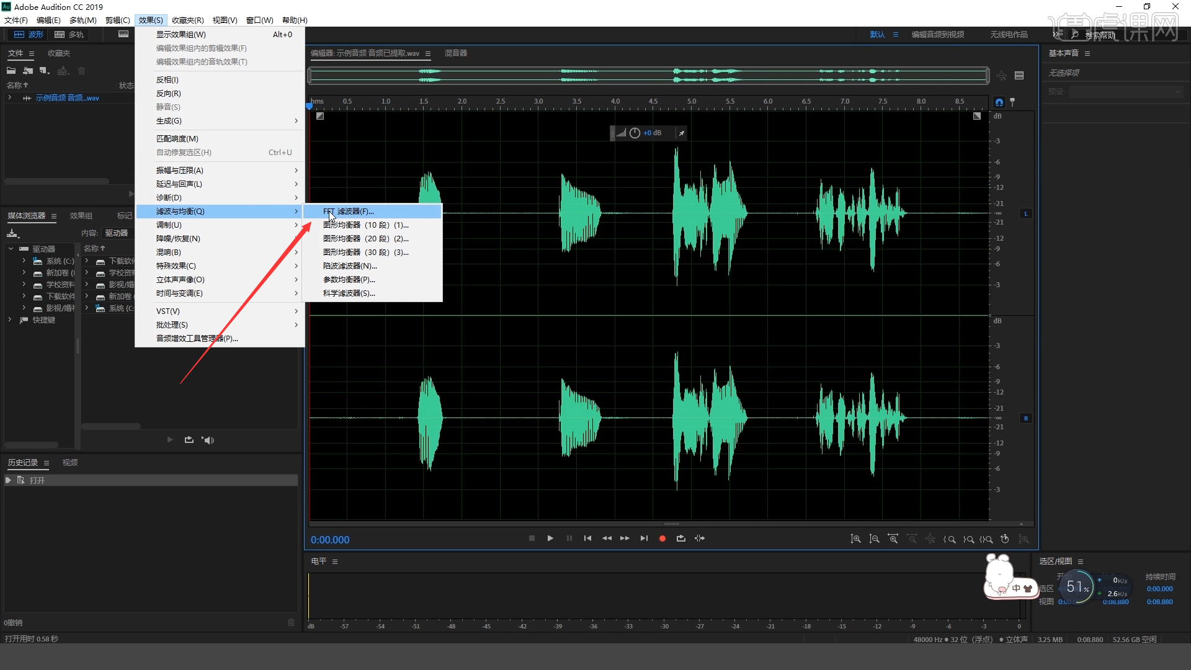This screenshot has height=670, width=1191.
Task: Toggle skip selection button in the transport bar
Action: click(x=700, y=538)
